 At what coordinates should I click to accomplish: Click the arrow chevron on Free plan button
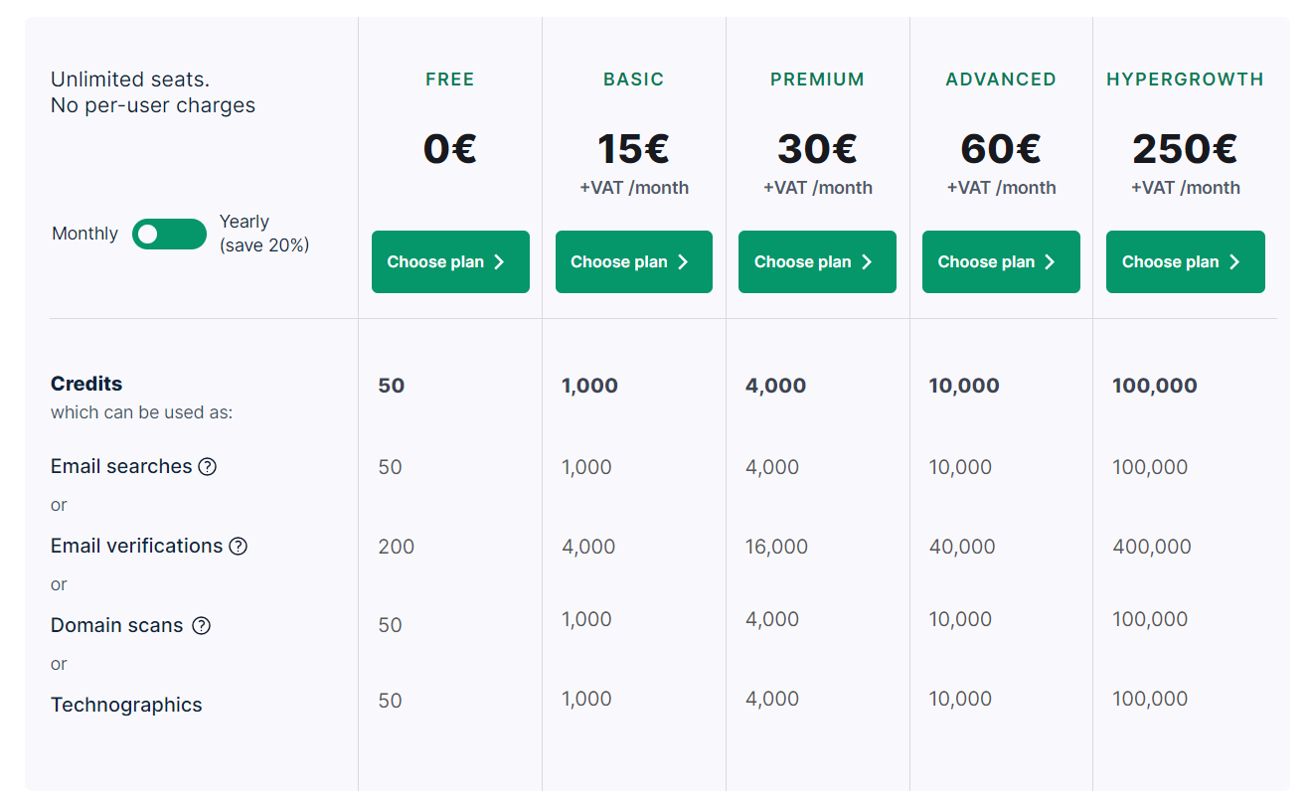(x=500, y=262)
